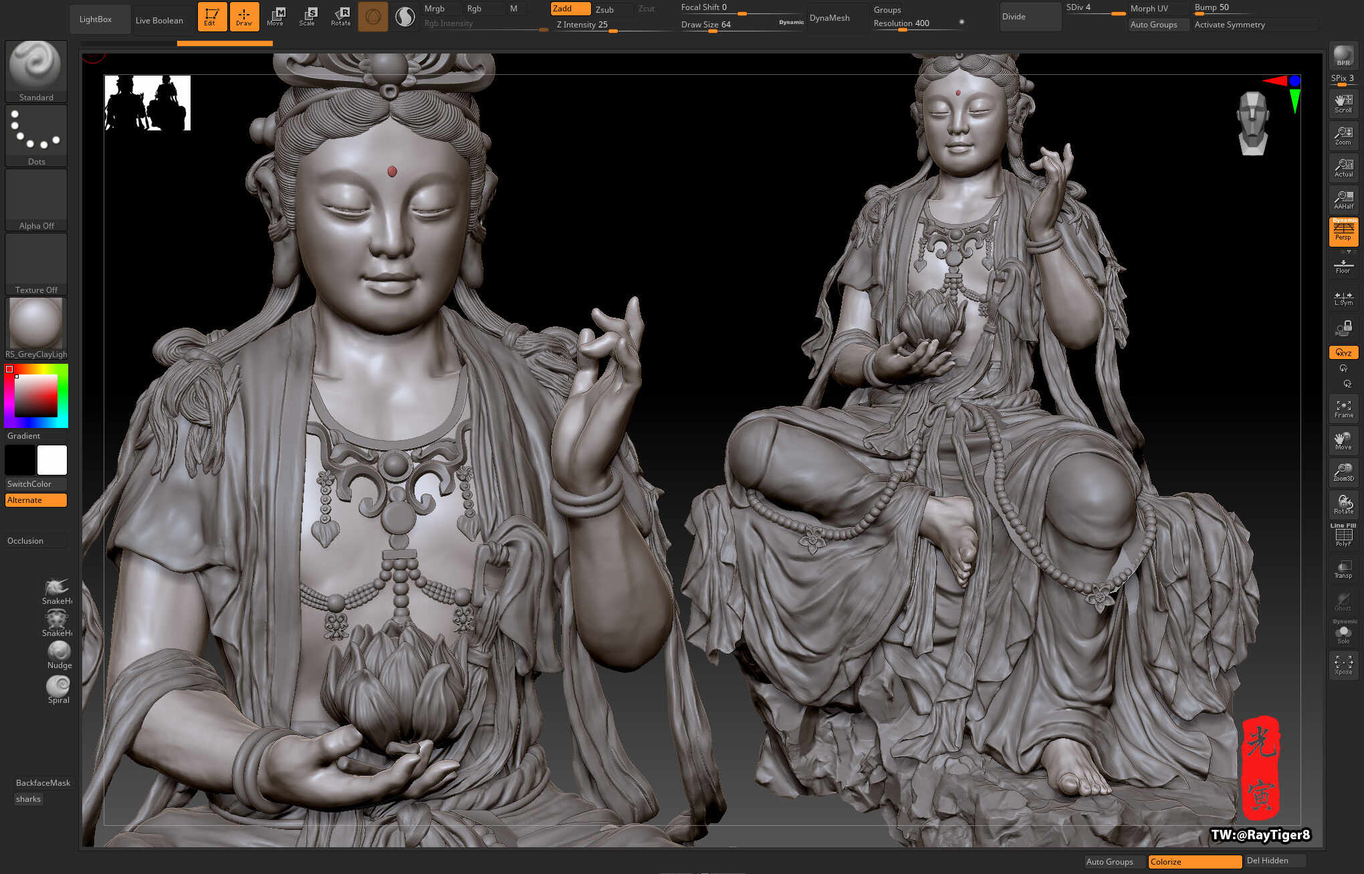Screen dimensions: 1364x874
Task: Click the Divide button
Action: coord(1030,17)
